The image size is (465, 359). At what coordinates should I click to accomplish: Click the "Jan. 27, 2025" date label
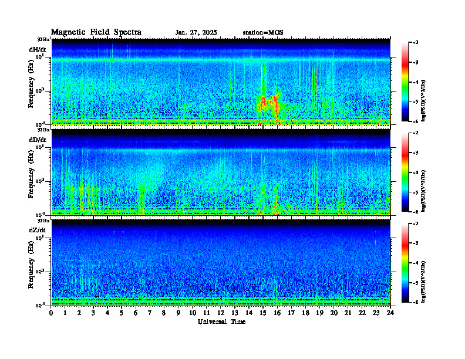[x=196, y=33]
